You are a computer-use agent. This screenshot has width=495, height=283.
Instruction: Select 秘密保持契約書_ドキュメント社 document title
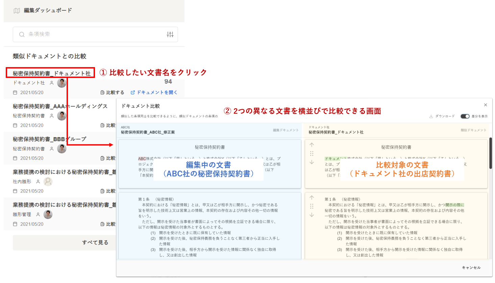point(52,73)
